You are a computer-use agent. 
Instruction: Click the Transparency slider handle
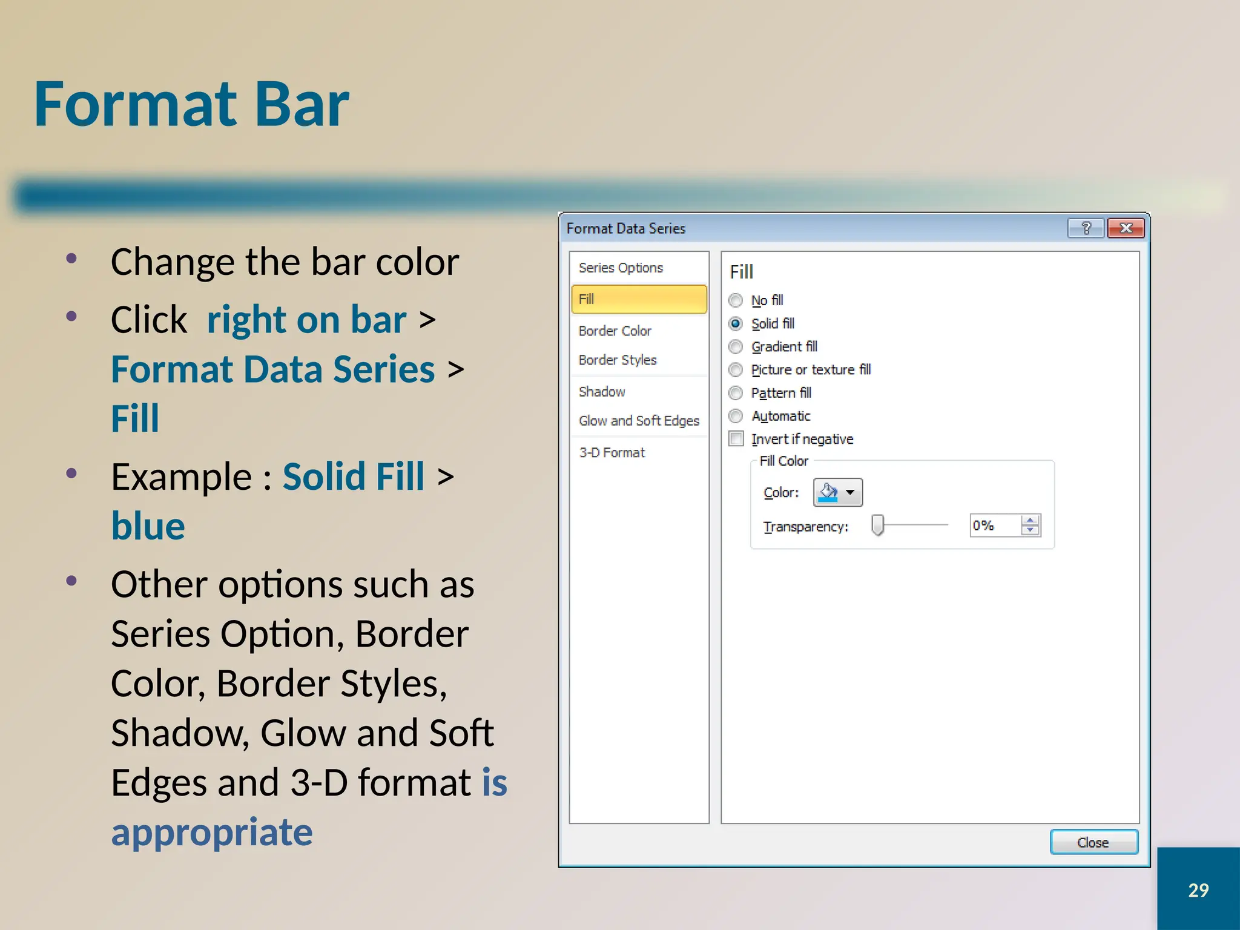point(877,525)
